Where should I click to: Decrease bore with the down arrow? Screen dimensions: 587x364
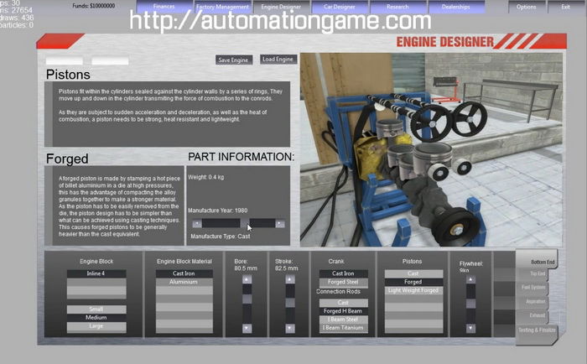[x=247, y=329]
